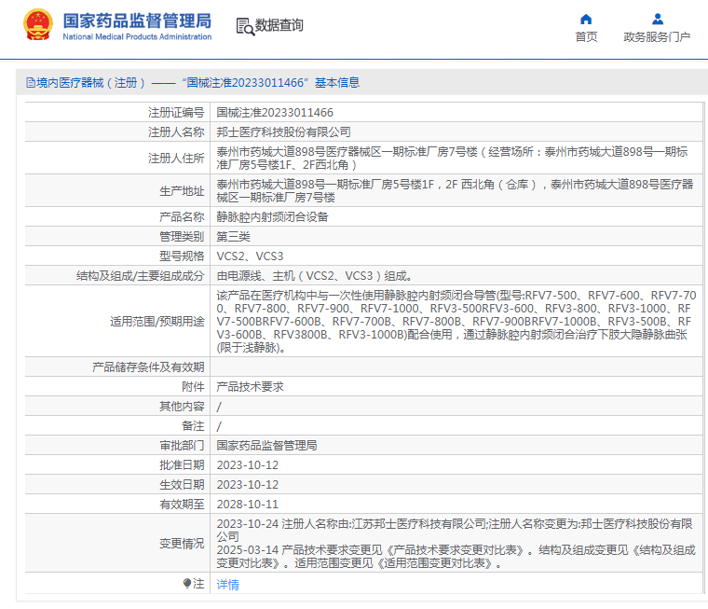Viewport: 708px width, 609px height.
Task: Click the 产品储存条件及有效期 row label
Action: [148, 367]
